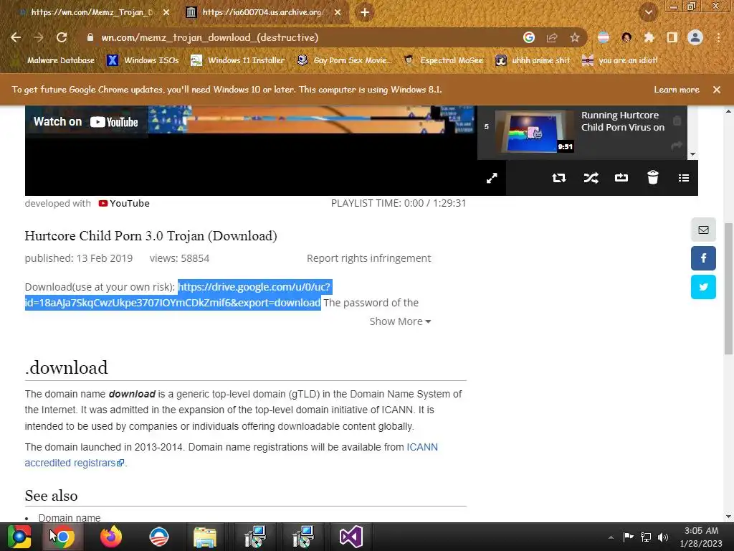Expand description with Show More
The height and width of the screenshot is (551, 734).
pyautogui.click(x=400, y=321)
